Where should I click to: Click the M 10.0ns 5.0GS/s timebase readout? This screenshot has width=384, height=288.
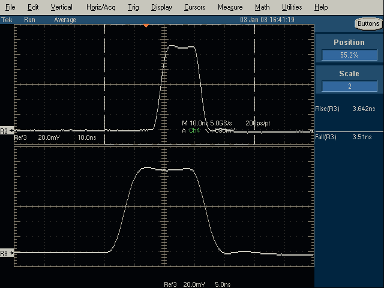(207, 123)
